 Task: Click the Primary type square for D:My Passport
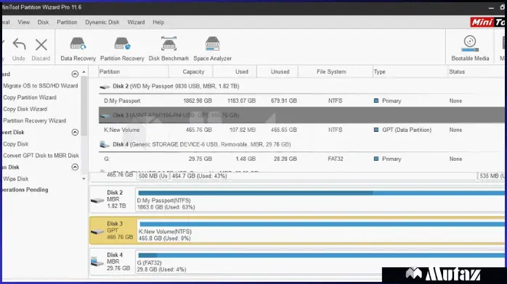point(376,101)
